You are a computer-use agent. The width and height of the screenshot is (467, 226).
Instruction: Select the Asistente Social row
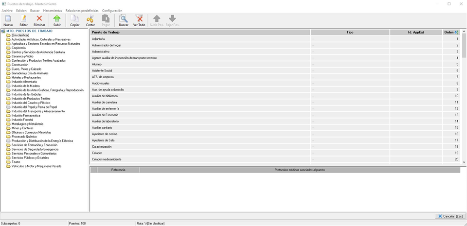tap(276, 71)
